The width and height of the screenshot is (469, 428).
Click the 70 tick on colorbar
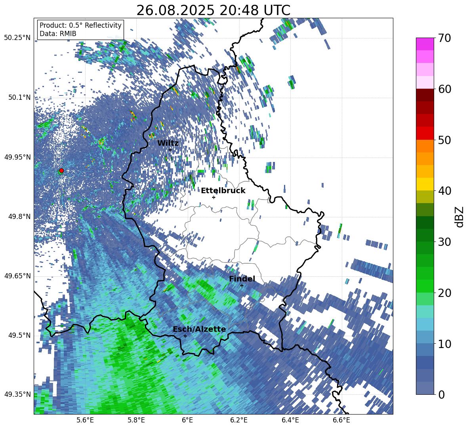point(444,38)
